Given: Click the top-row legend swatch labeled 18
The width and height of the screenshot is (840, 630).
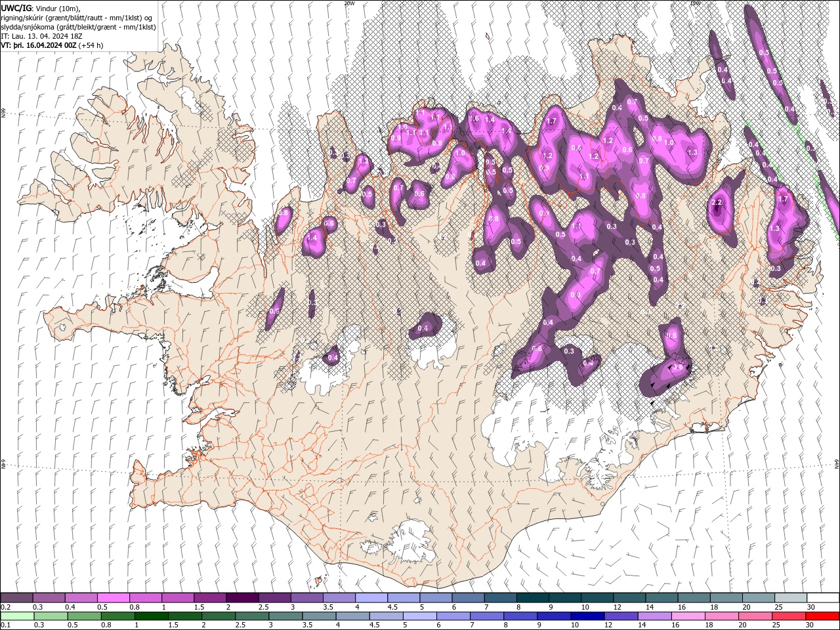Looking at the screenshot, I should click(x=726, y=598).
